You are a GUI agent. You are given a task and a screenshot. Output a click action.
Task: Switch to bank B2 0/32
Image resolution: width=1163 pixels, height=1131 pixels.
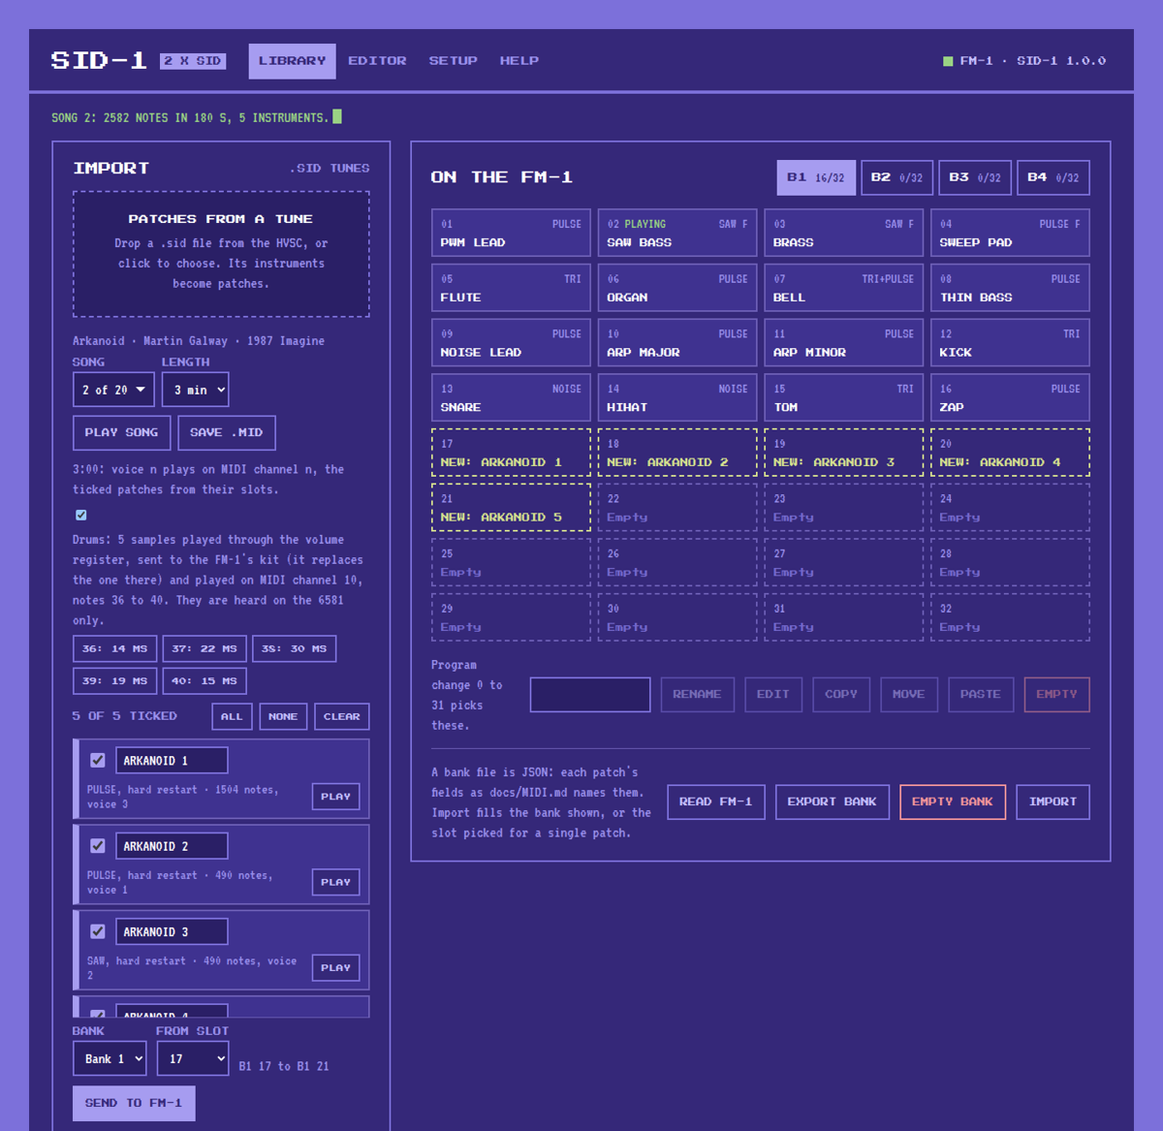(x=896, y=177)
